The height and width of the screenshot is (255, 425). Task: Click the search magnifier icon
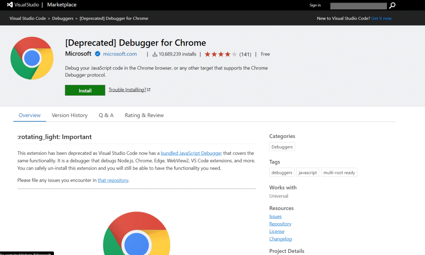[x=392, y=5]
